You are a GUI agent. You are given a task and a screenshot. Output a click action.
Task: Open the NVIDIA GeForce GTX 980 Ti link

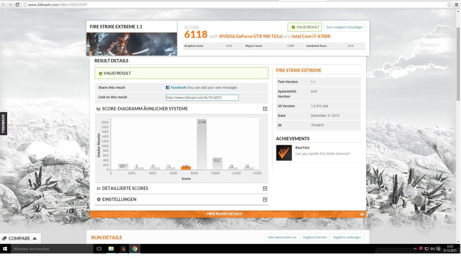(251, 36)
